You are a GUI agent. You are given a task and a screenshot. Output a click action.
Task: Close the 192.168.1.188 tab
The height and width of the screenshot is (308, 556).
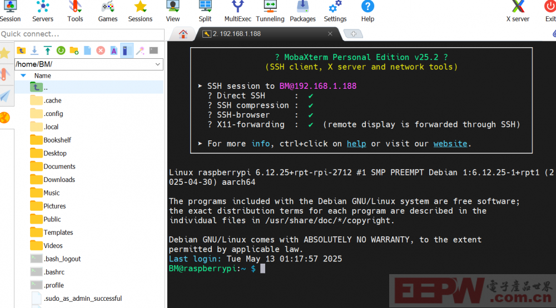coord(330,34)
